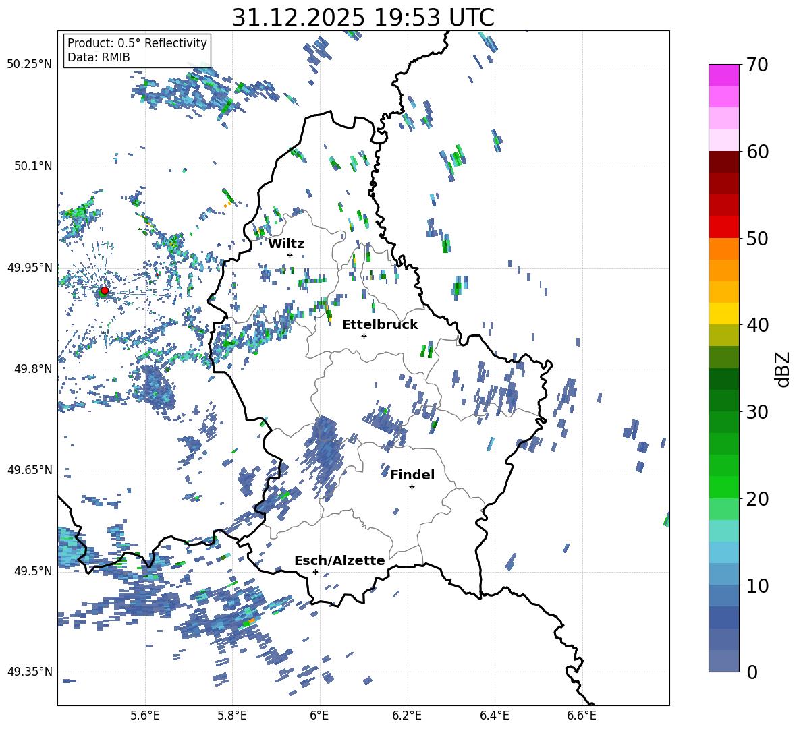Screen dimensions: 799x729
Task: Click the 49.8°N latitude label
Action: [32, 369]
